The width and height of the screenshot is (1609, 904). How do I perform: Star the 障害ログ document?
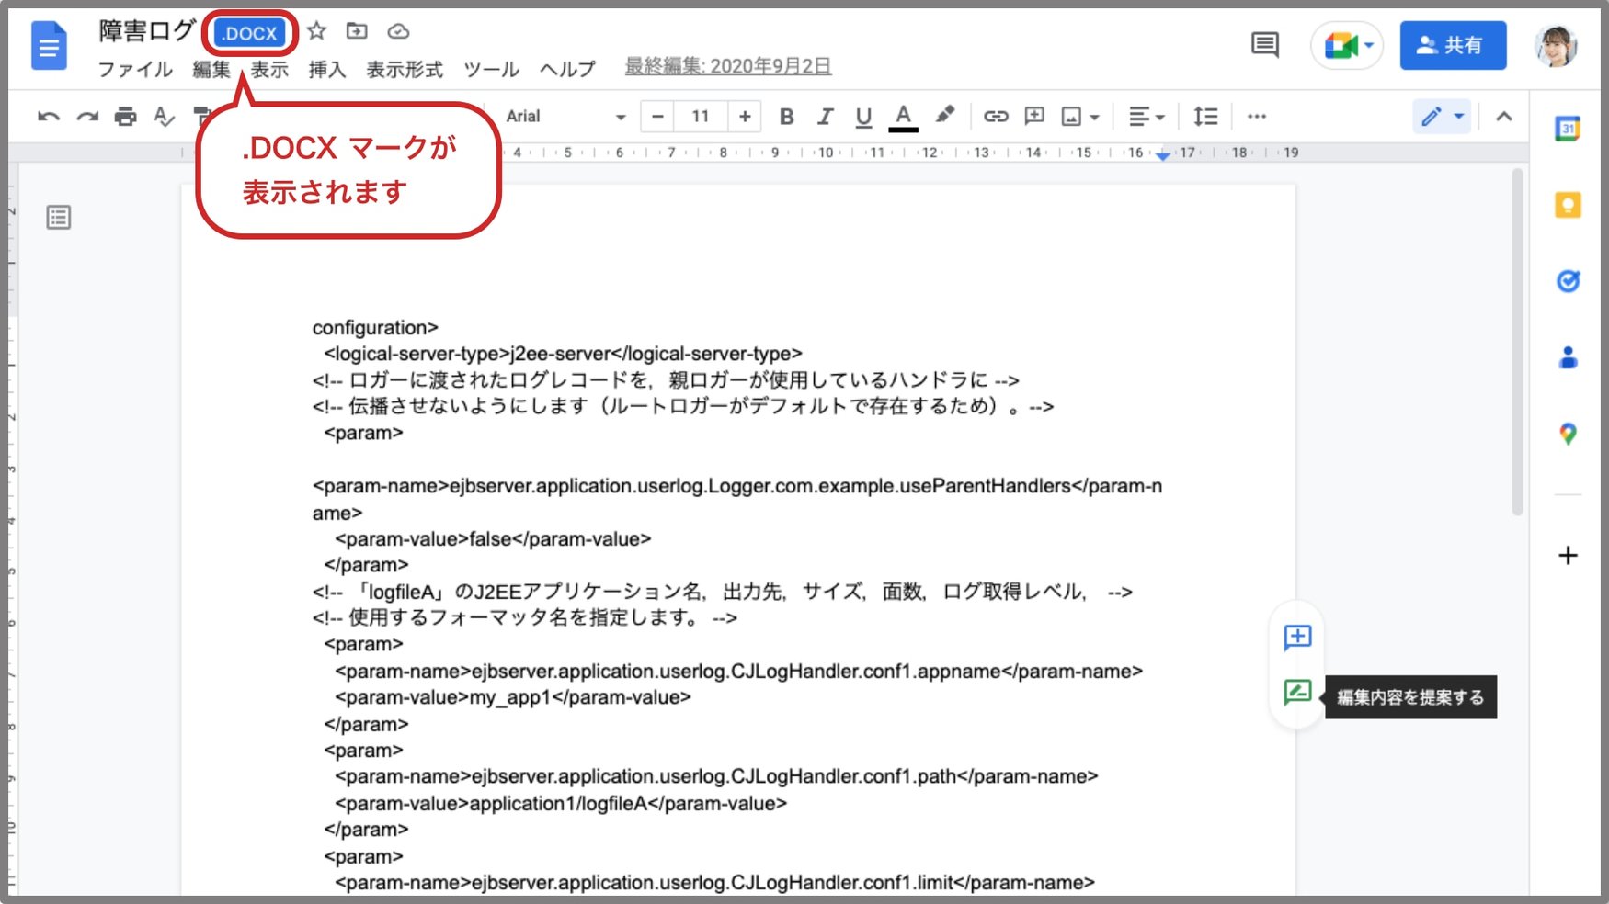pyautogui.click(x=316, y=30)
